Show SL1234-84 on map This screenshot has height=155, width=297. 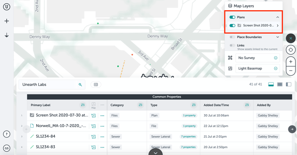coord(93,137)
